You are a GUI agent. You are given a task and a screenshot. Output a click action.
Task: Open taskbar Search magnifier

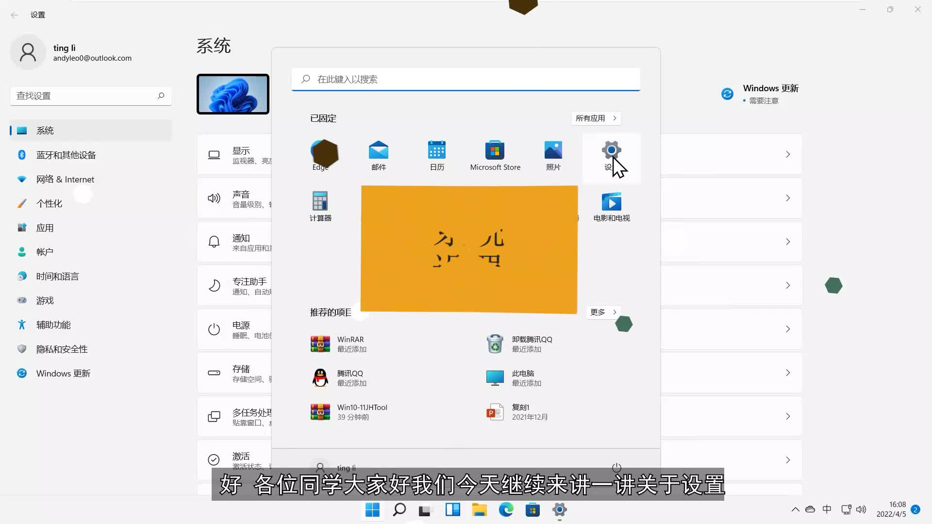coord(399,510)
